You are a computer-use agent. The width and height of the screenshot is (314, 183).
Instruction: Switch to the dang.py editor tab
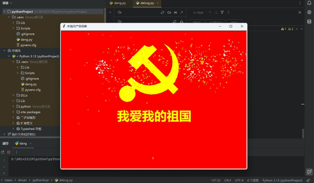(118, 3)
